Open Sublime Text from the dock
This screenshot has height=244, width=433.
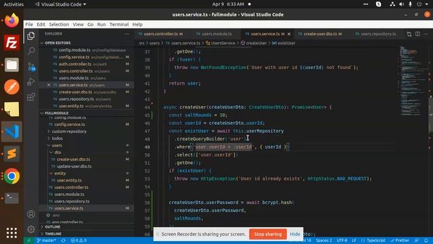pos(12,154)
